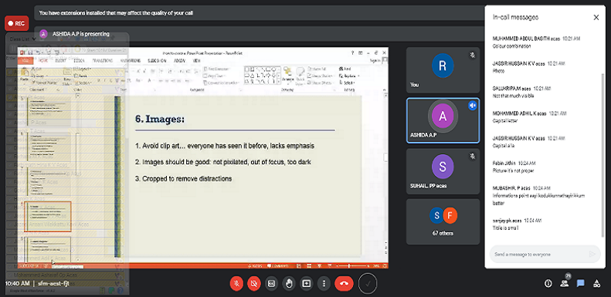Toggle the chat panel icon
The image size is (611, 297).
coord(581,283)
